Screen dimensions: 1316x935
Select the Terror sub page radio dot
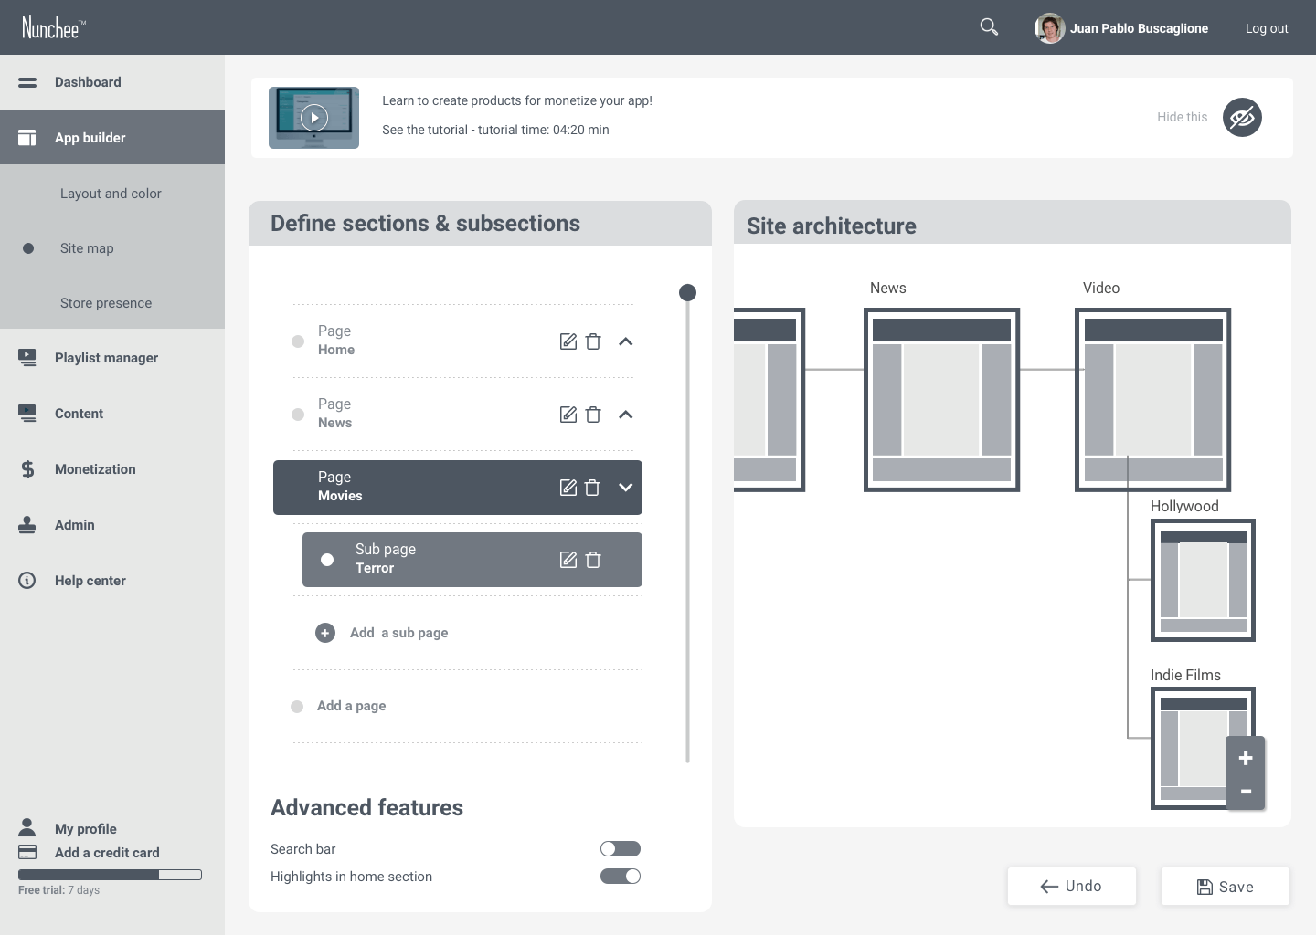coord(327,560)
